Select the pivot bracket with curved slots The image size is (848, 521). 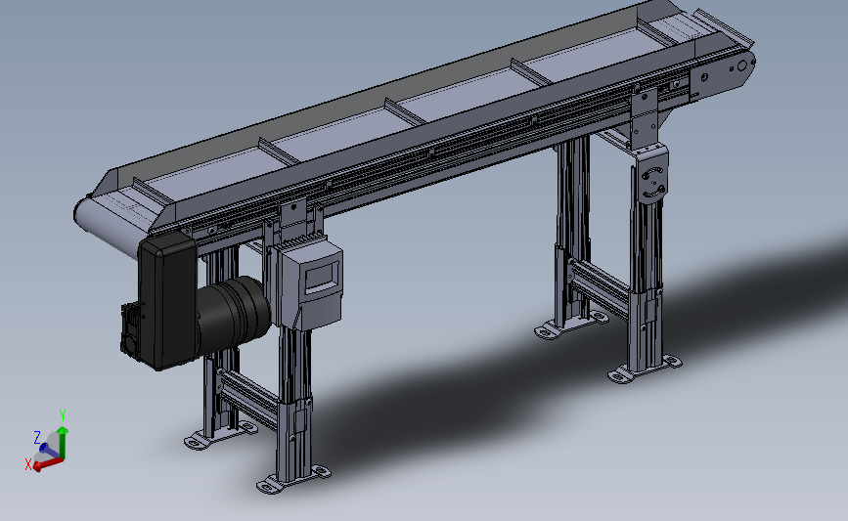[652, 177]
